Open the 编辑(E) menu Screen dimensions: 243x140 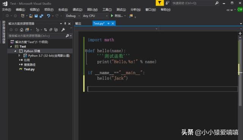pyautogui.click(x=21, y=9)
